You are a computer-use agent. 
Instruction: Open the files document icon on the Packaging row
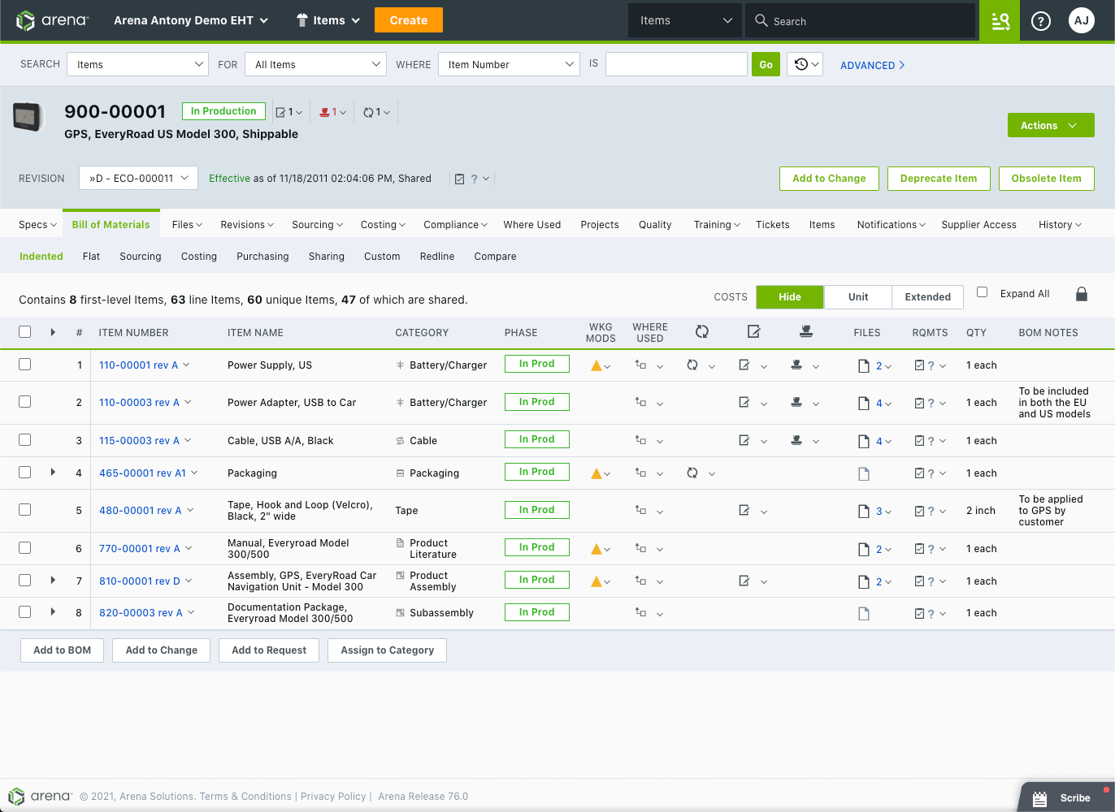click(x=863, y=473)
